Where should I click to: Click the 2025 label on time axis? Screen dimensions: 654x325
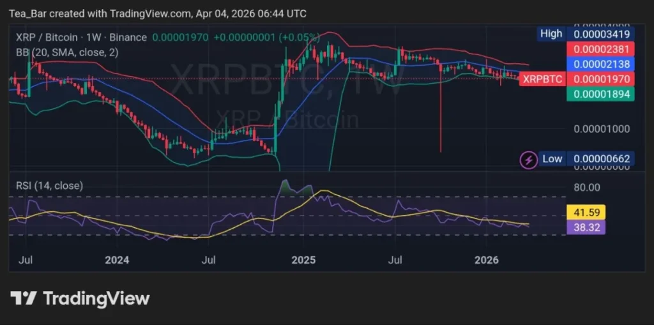click(303, 260)
